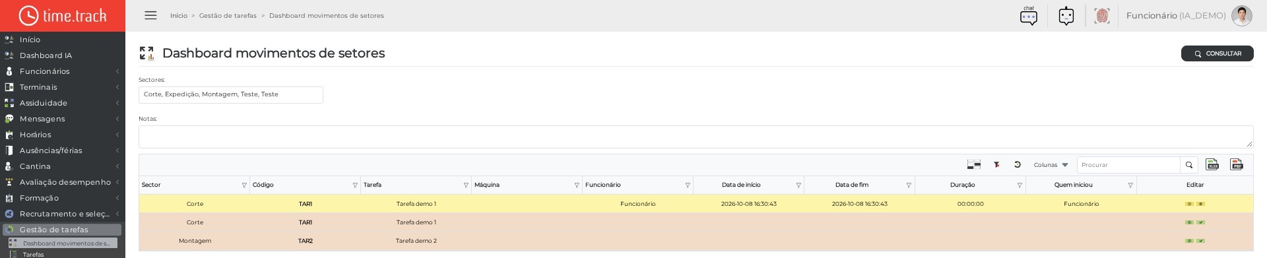Open filter on the Data de início column
The width and height of the screenshot is (1267, 258).
798,185
